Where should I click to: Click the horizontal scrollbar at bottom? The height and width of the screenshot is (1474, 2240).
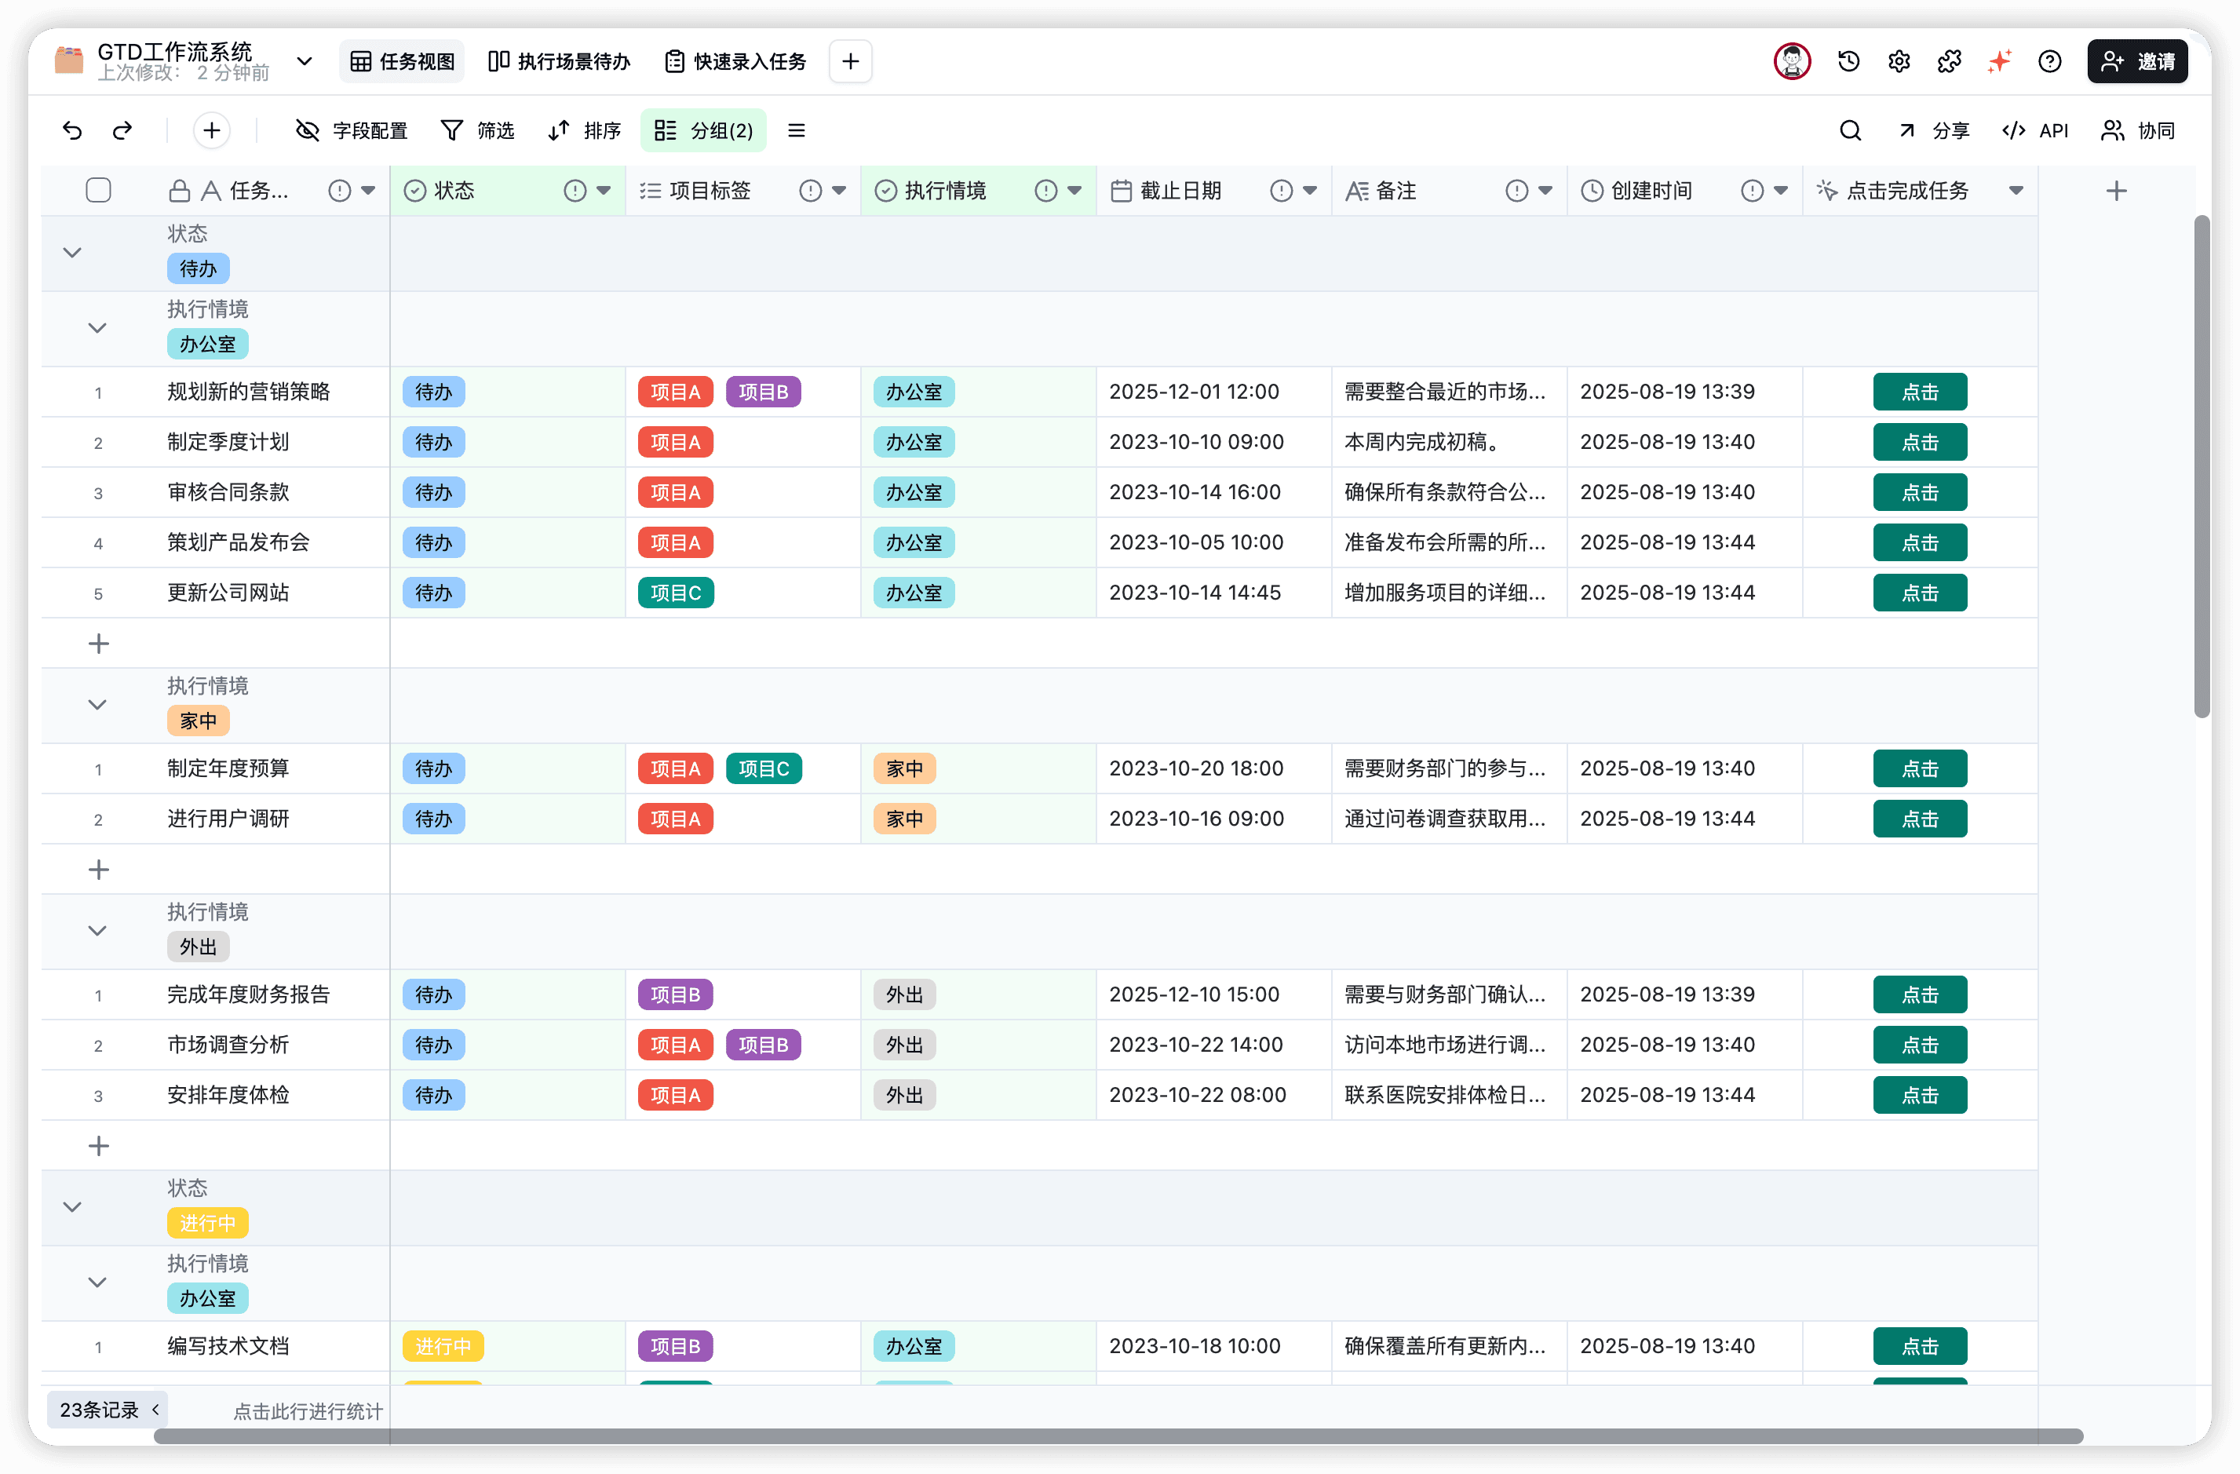(1118, 1436)
